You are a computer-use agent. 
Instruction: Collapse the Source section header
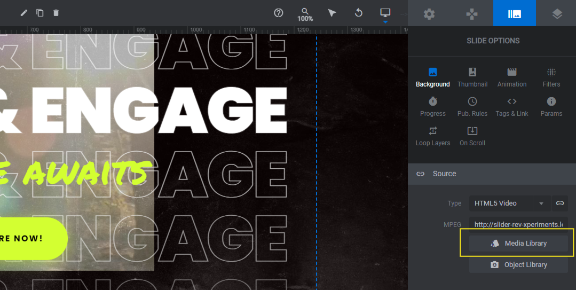tap(492, 174)
